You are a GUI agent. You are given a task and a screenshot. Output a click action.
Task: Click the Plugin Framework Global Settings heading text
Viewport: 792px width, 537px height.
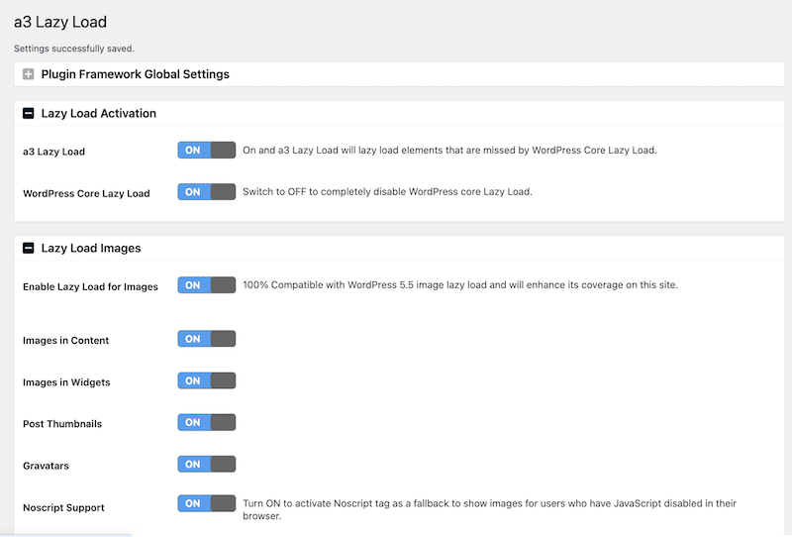click(x=135, y=74)
